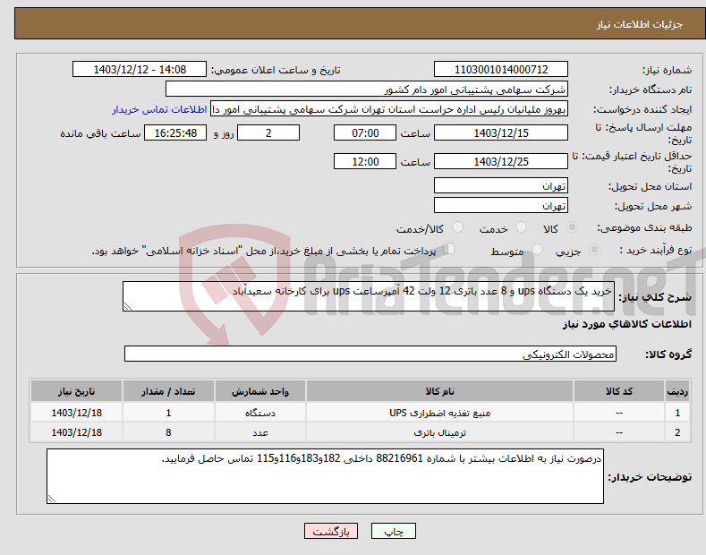706x555 pixels.
Task: Click the buyer organization name field
Action: (367, 90)
